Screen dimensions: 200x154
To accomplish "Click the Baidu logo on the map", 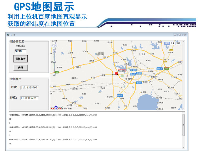I will (56, 108).
